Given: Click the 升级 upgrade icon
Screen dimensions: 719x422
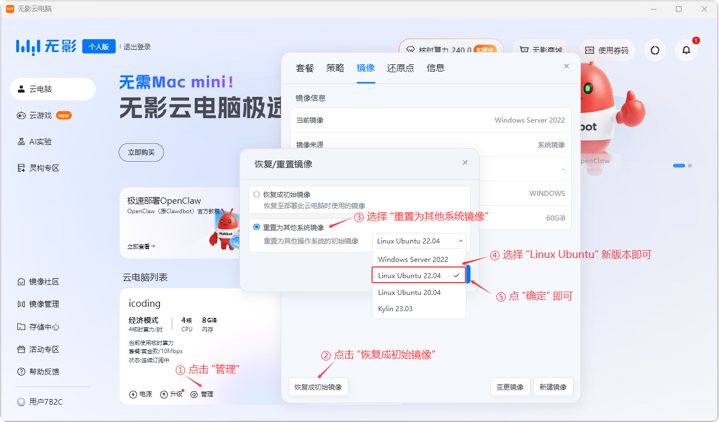Looking at the screenshot, I should 164,394.
